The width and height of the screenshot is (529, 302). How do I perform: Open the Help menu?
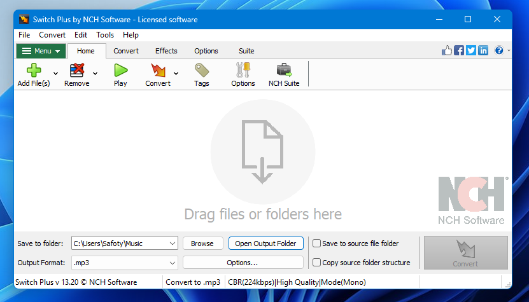tap(130, 35)
